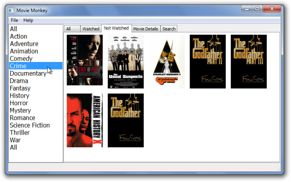This screenshot has height=182, width=291.
Task: Select the original The Godfather poster
Action: [x=126, y=120]
